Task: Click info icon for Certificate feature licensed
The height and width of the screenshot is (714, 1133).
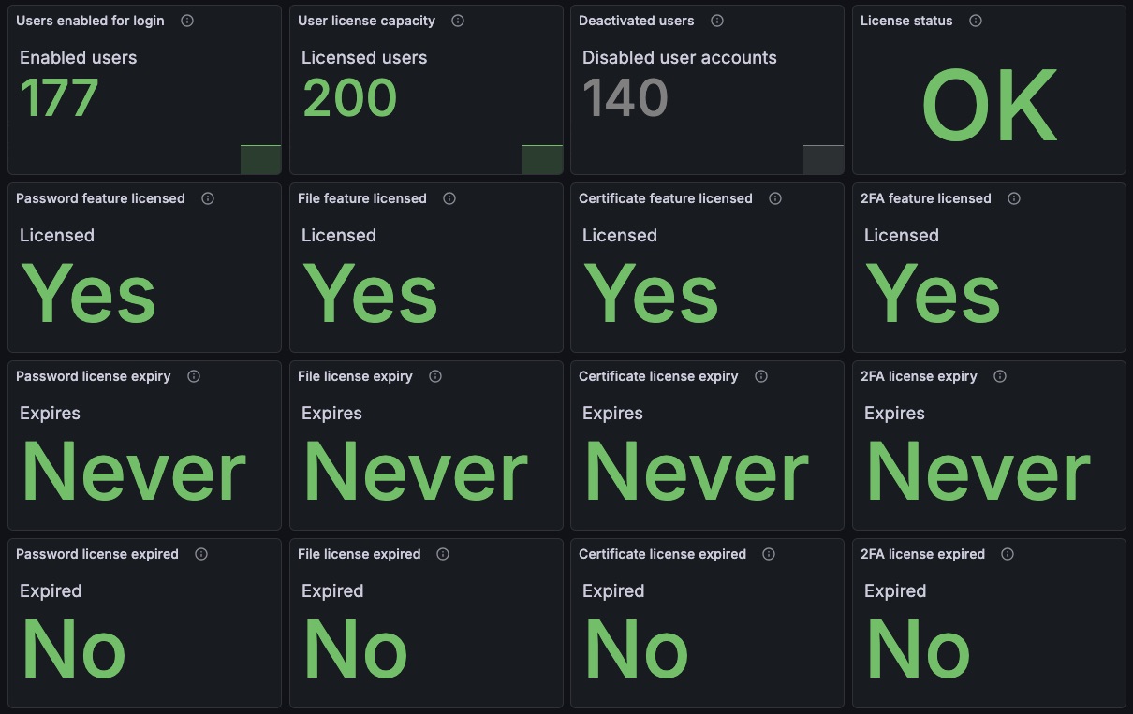Action: 775,198
